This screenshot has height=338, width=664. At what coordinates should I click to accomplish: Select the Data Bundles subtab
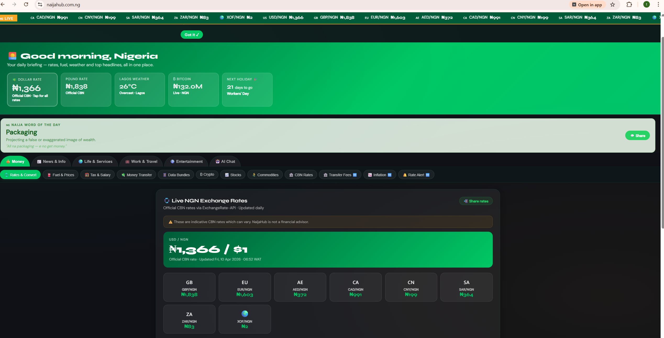pyautogui.click(x=176, y=175)
